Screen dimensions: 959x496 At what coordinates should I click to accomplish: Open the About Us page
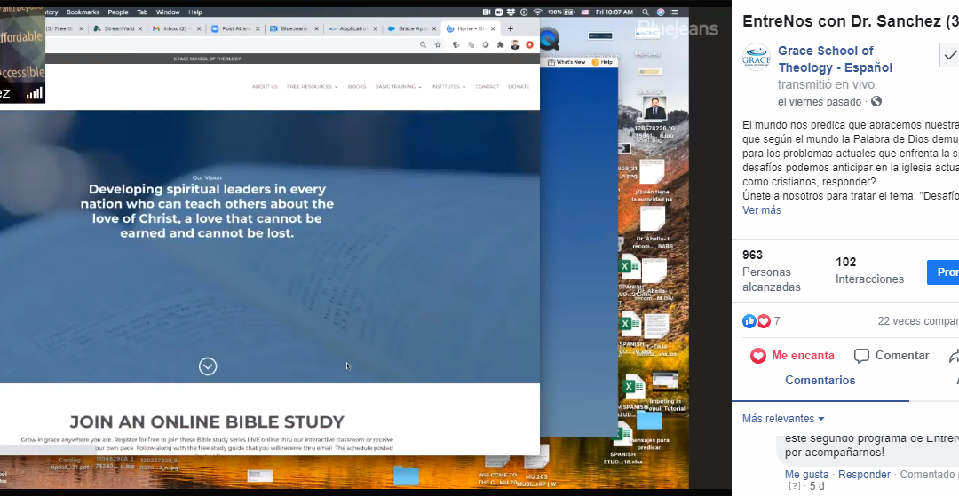point(265,87)
